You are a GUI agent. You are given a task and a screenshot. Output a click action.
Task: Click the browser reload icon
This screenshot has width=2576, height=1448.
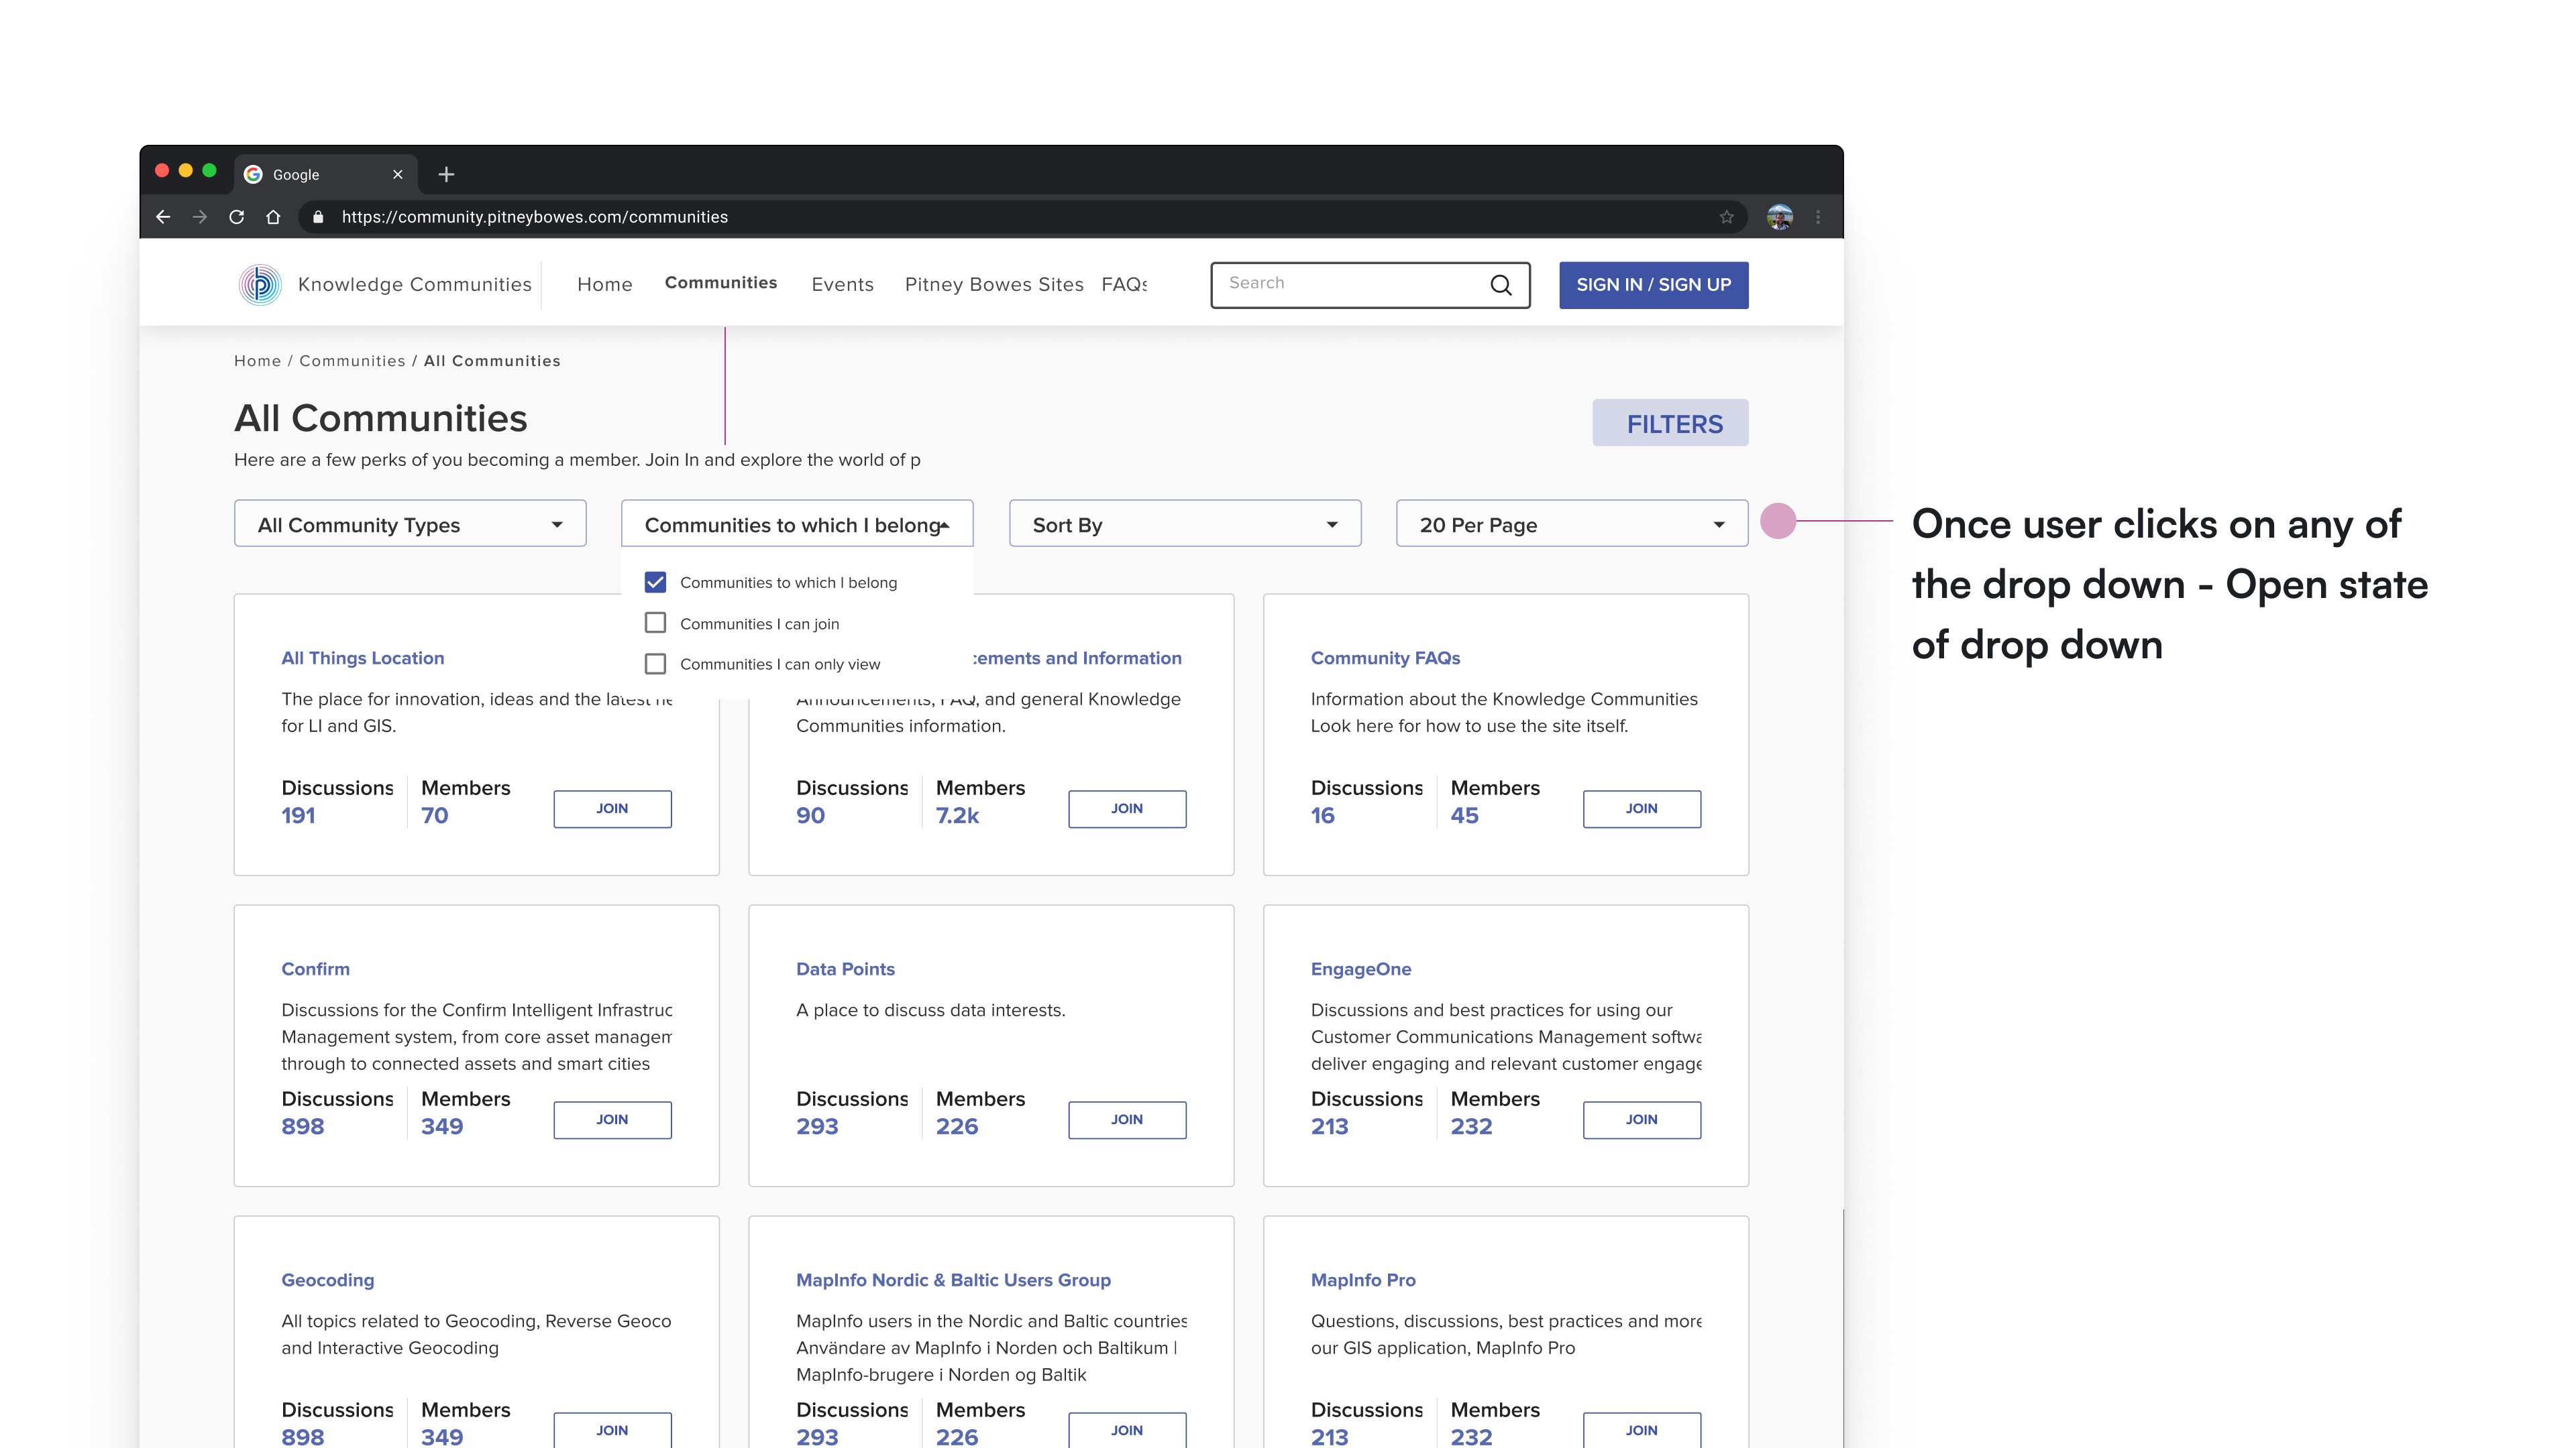[x=236, y=217]
